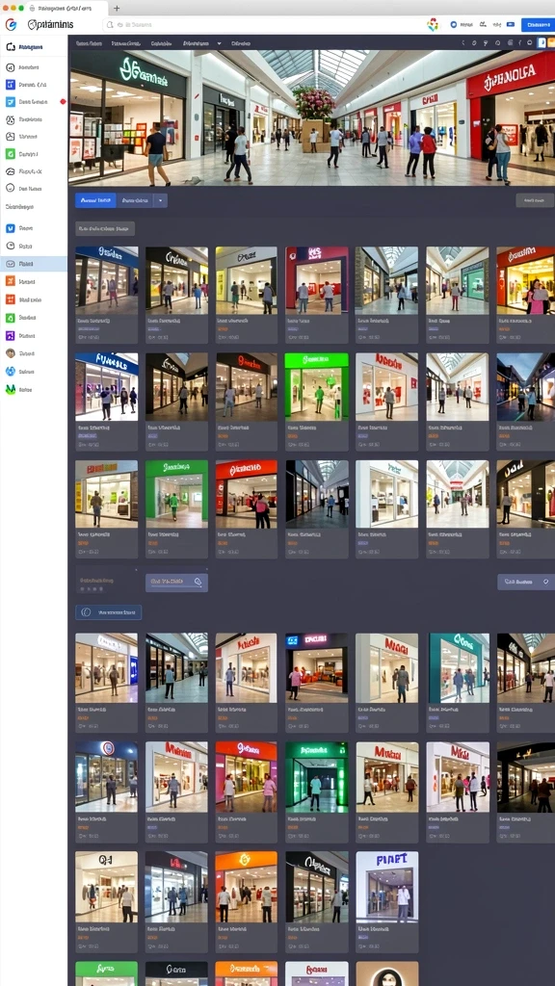Screen dimensions: 555x986
Task: Select the sidebar item with the blue M square icon
Action: 34,229
